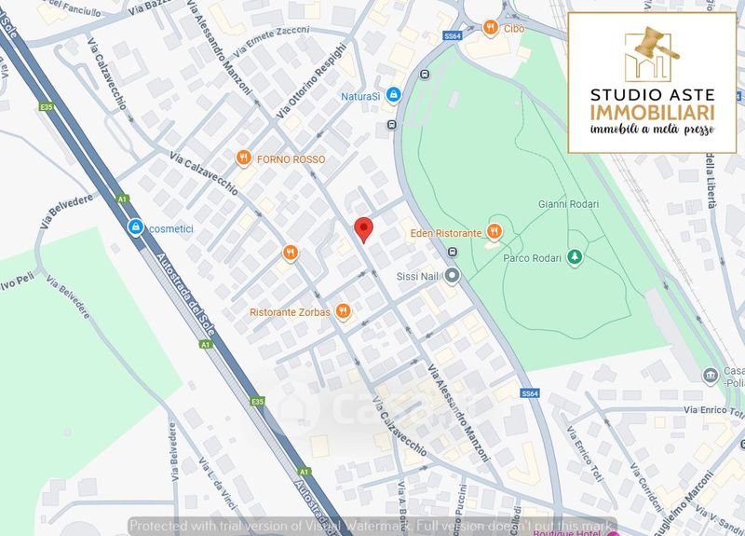Open the Sissi Nail place marker
This screenshot has height=536, width=745.
(x=453, y=275)
